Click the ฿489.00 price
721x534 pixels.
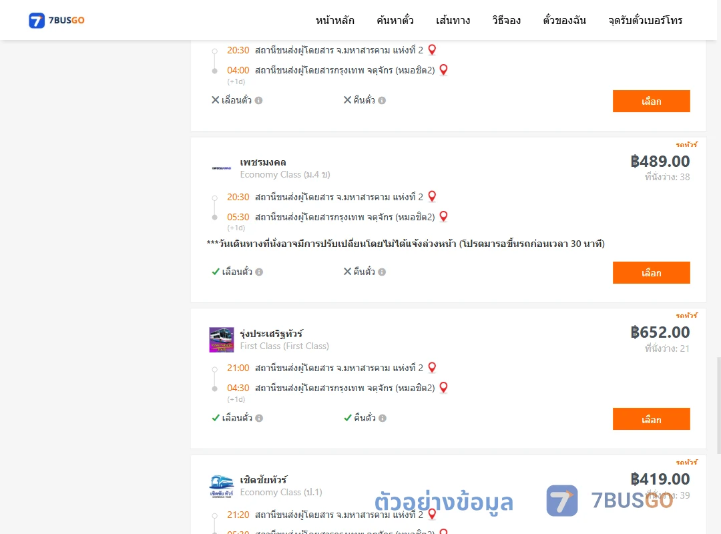[660, 162]
